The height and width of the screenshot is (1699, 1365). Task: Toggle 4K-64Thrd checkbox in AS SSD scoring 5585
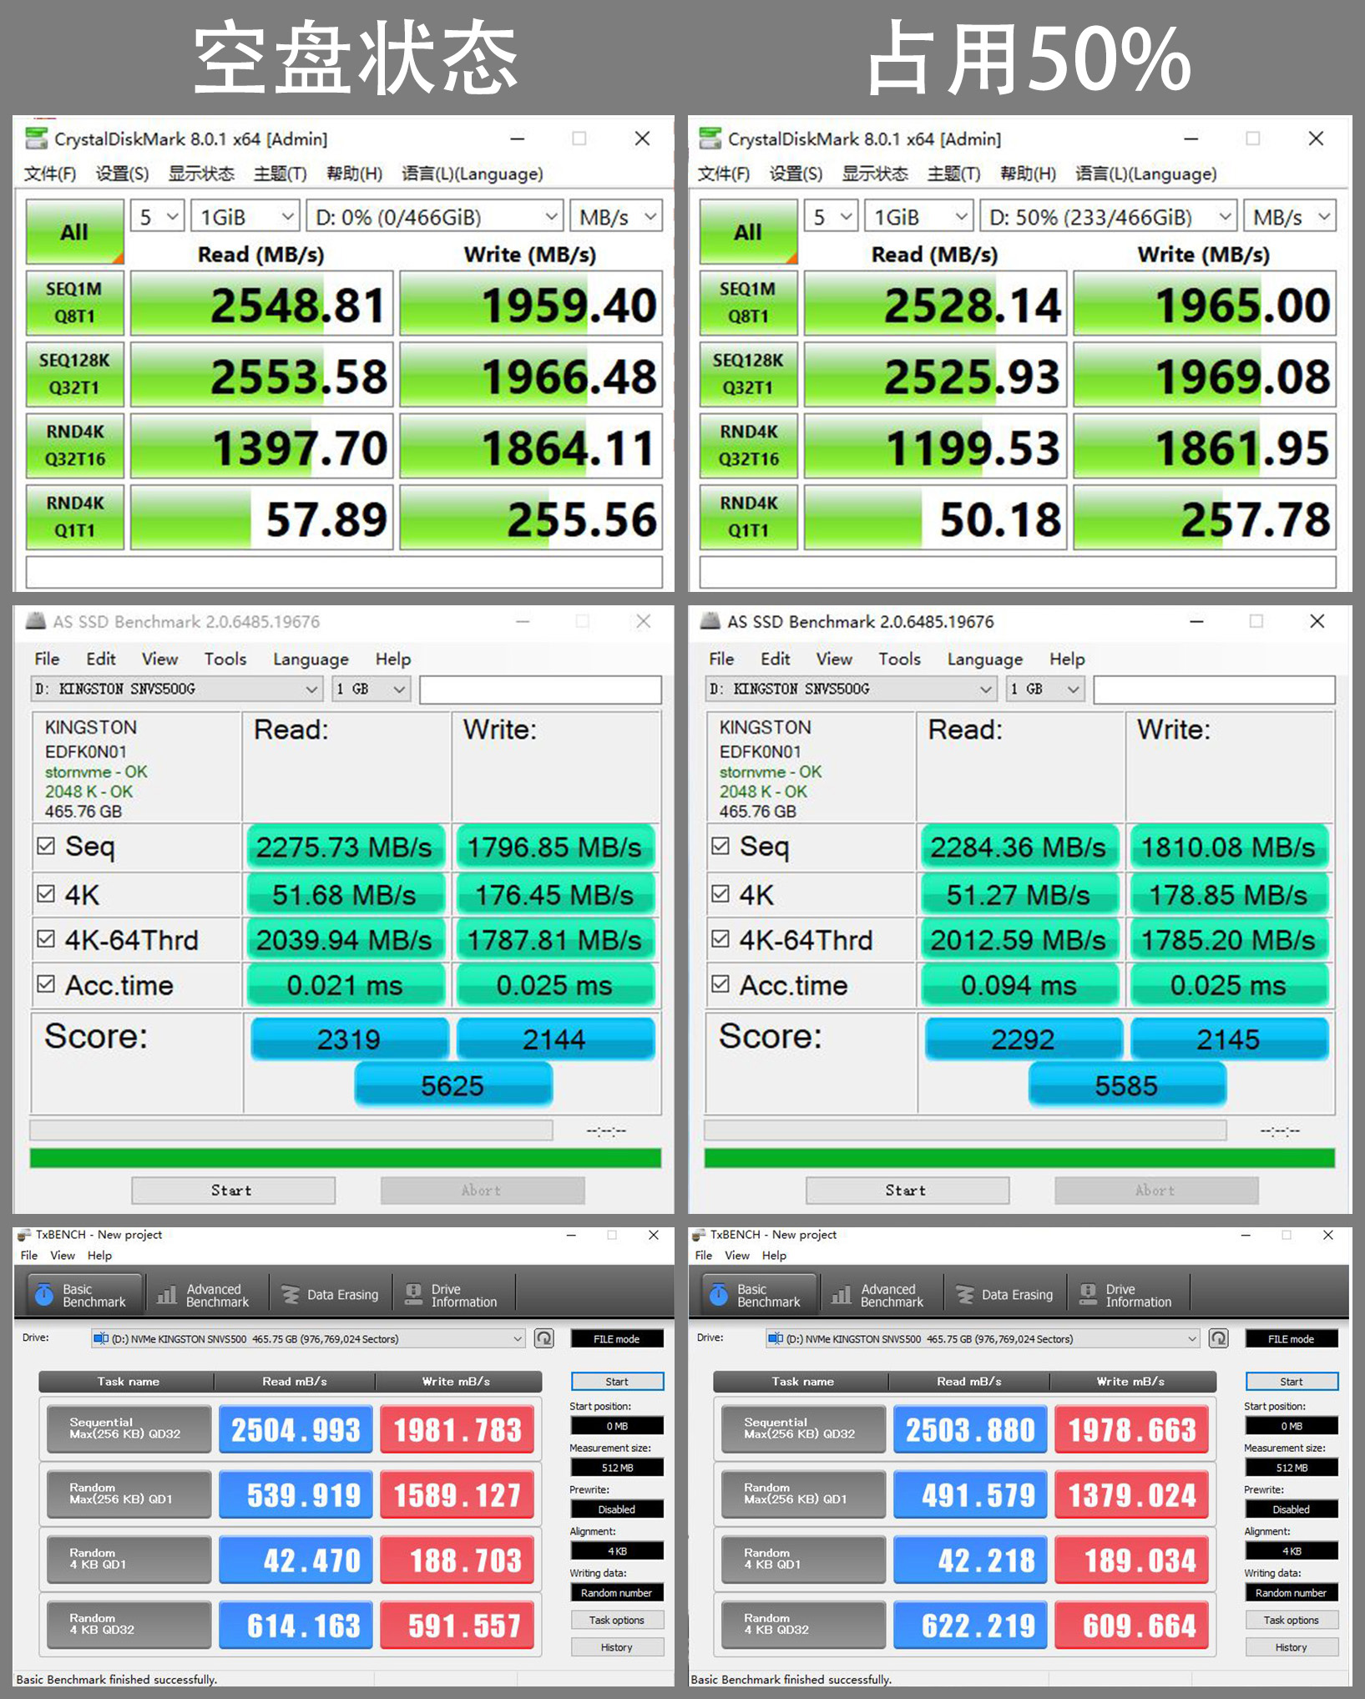pos(720,938)
